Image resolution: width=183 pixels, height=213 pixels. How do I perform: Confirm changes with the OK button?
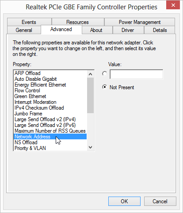pyautogui.click(x=124, y=201)
